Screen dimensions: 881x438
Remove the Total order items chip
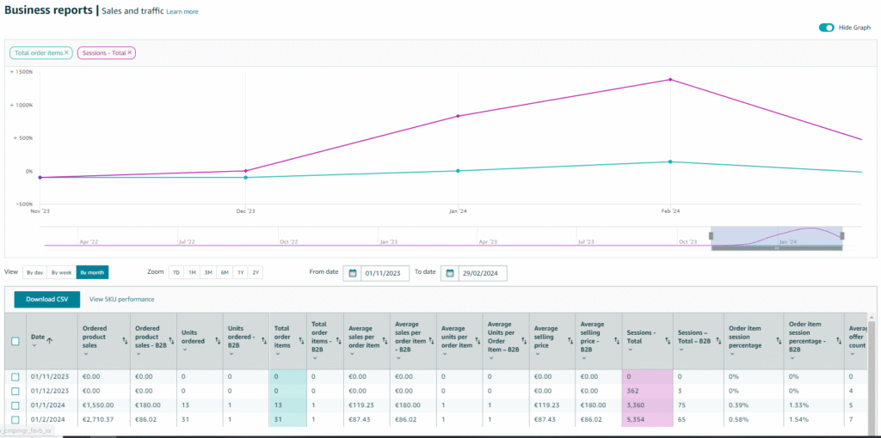click(67, 53)
